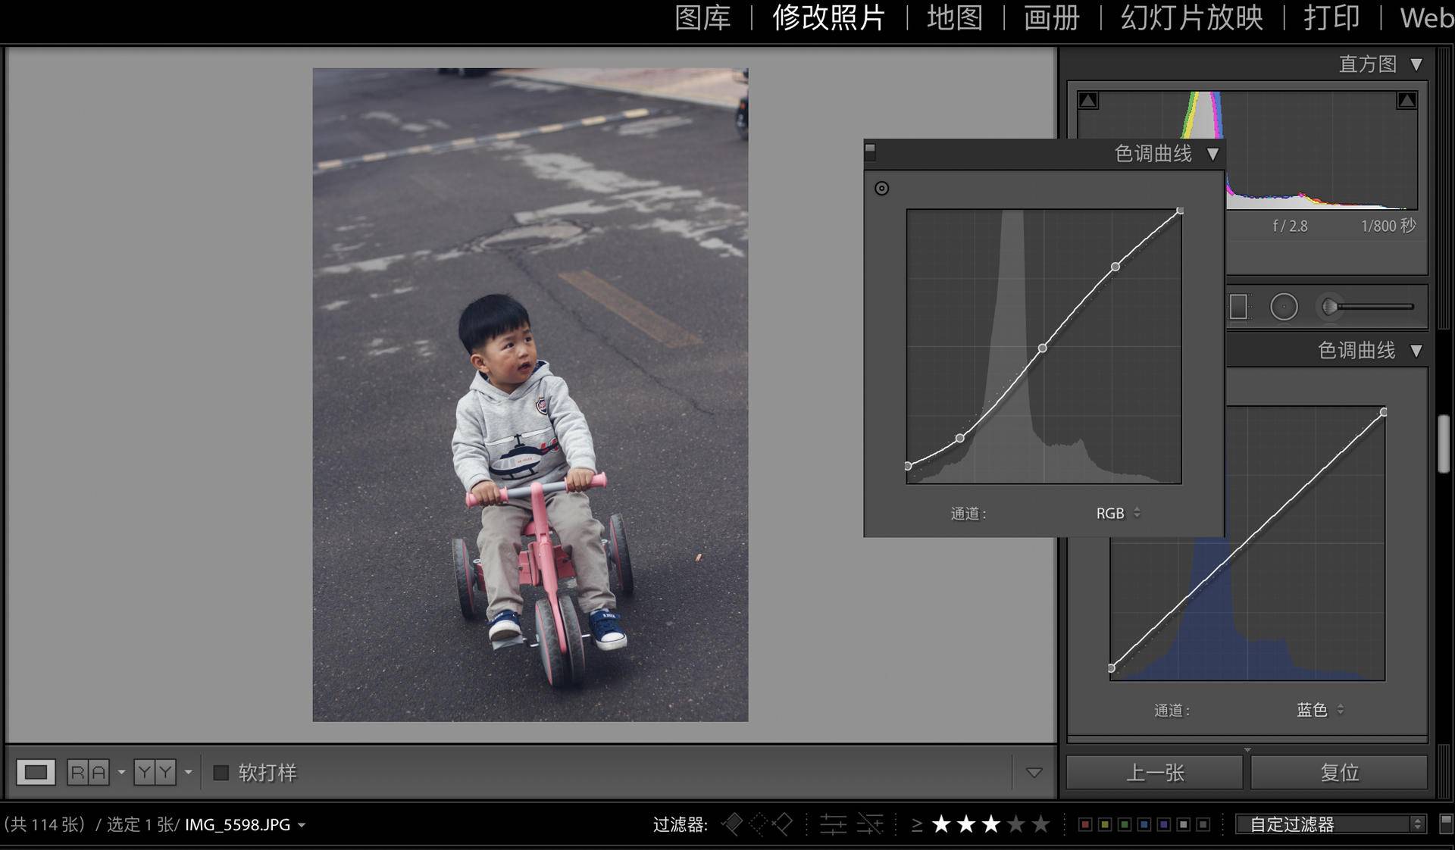Toggle shadow clipping indicator in histogram
This screenshot has width=1455, height=850.
coord(1088,101)
